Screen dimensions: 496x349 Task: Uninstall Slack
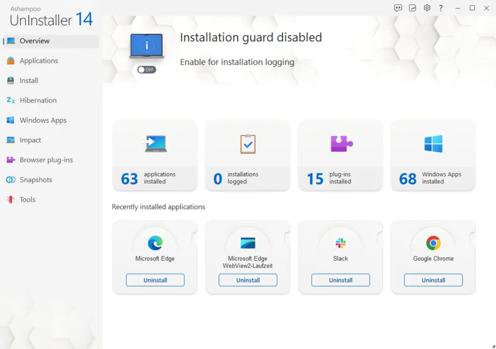(x=340, y=280)
